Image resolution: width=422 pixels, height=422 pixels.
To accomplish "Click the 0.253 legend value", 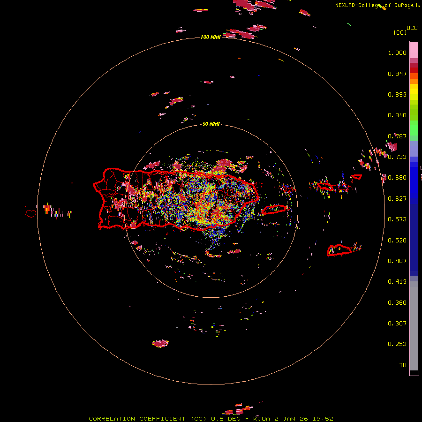I will 397,344.
